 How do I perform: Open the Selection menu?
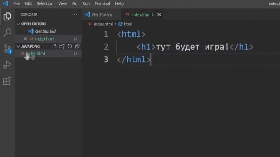(45, 3)
